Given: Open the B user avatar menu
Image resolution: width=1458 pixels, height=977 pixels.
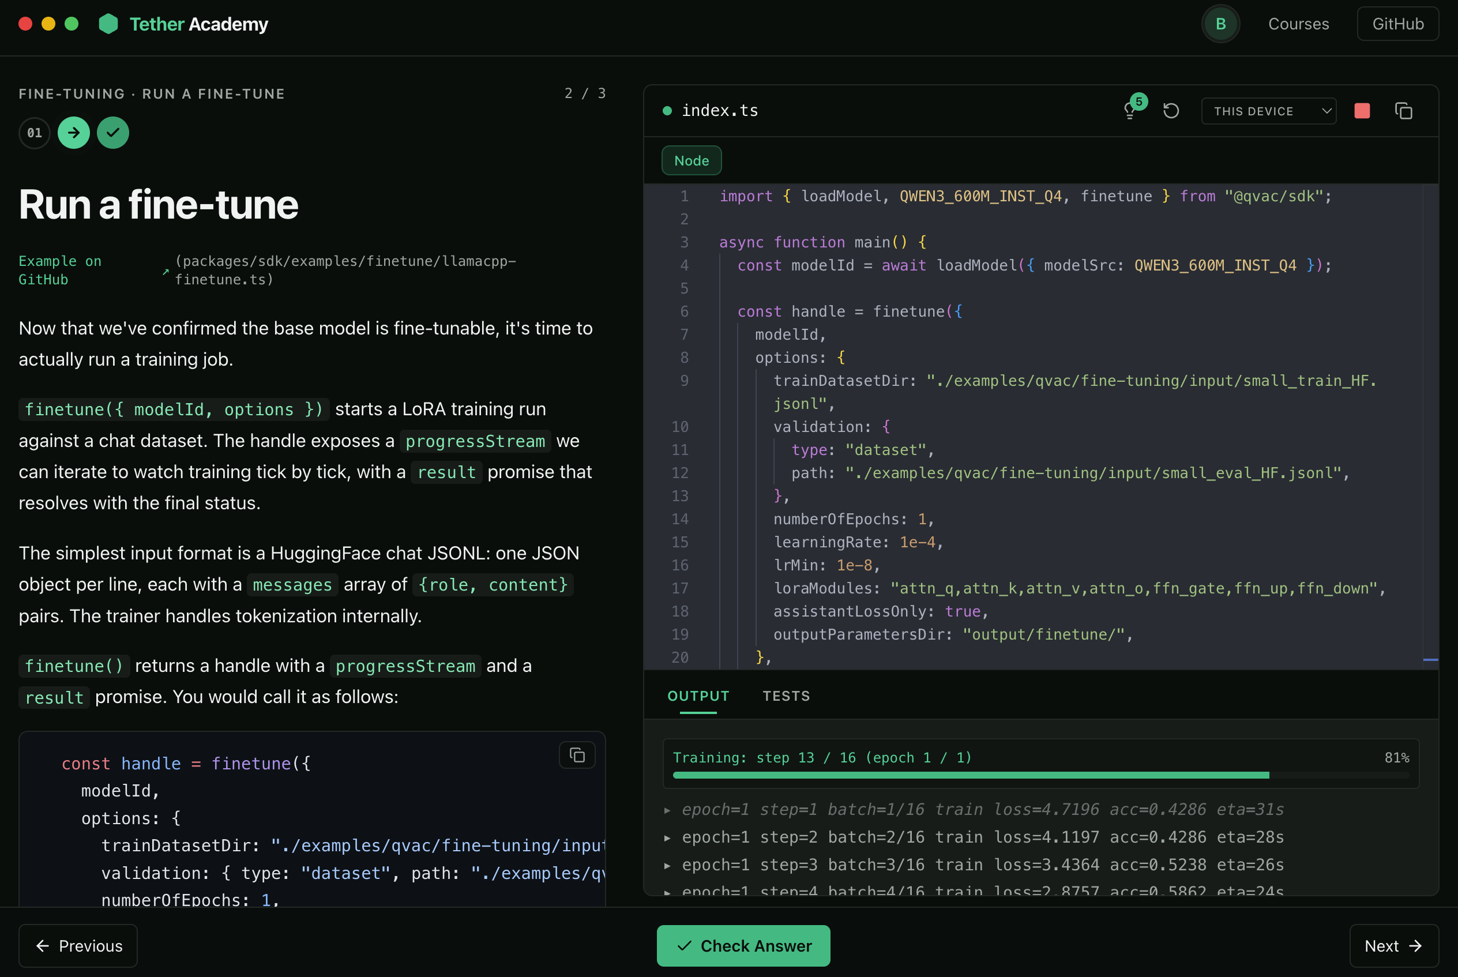Looking at the screenshot, I should tap(1220, 24).
